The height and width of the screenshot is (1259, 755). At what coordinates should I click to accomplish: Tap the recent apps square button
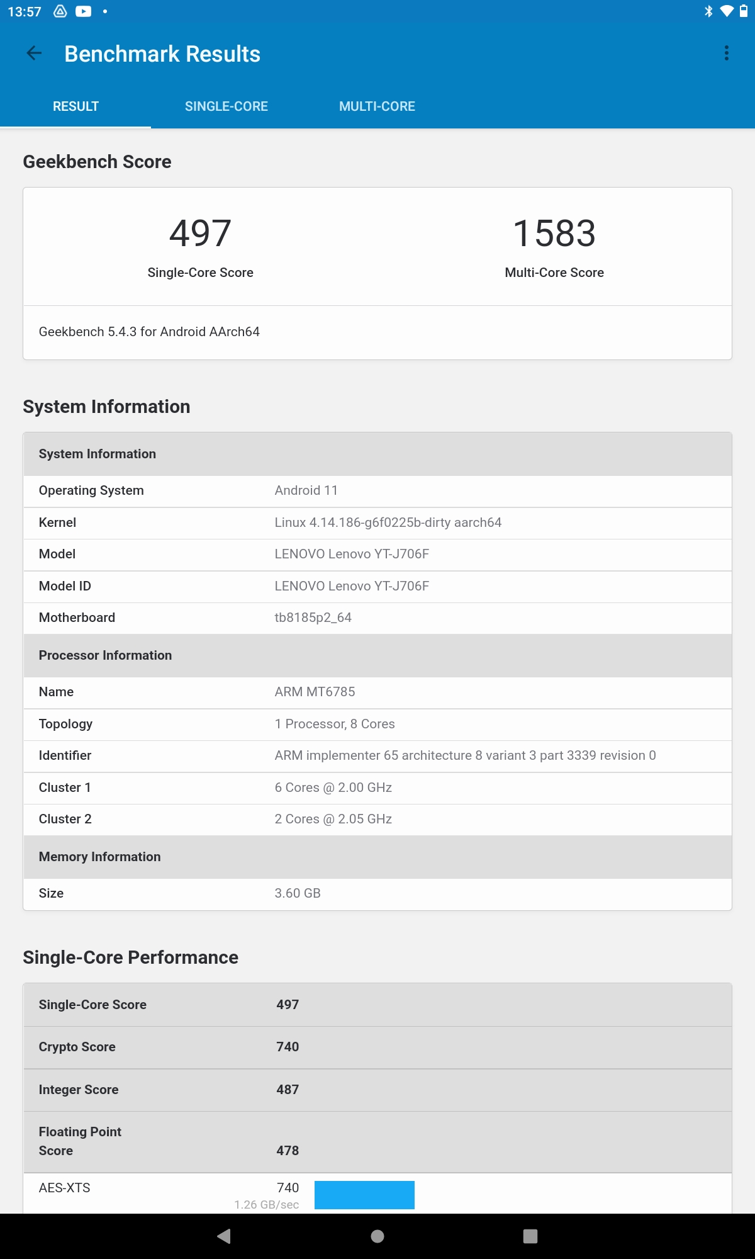point(530,1236)
